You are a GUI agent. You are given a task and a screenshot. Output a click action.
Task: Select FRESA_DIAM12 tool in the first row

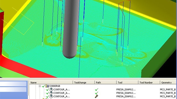[x=126, y=90]
